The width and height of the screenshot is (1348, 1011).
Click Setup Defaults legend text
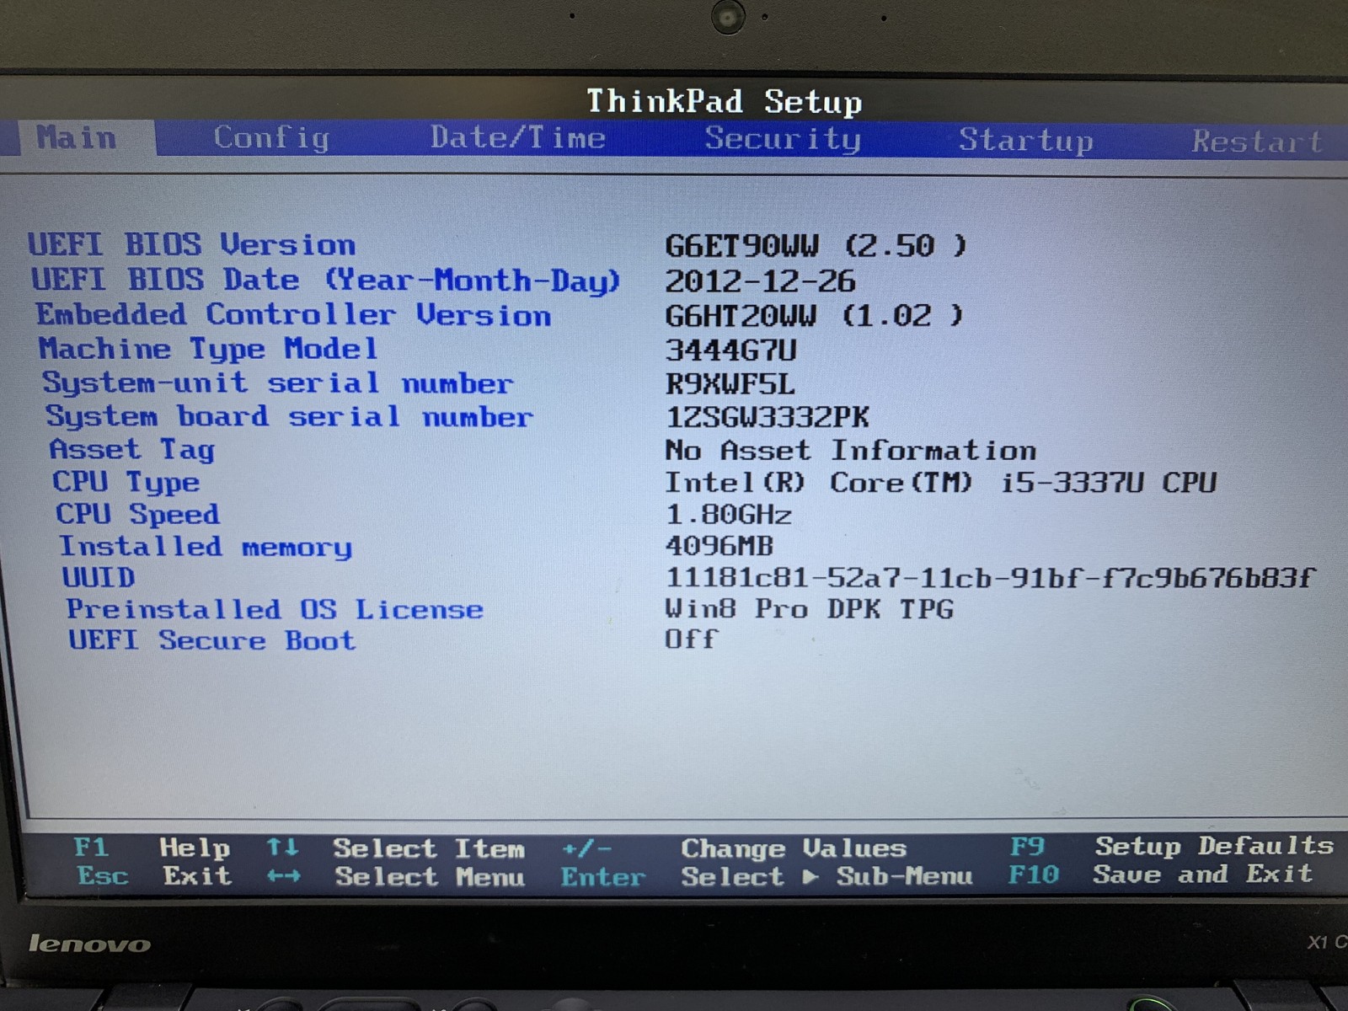pos(1214,846)
